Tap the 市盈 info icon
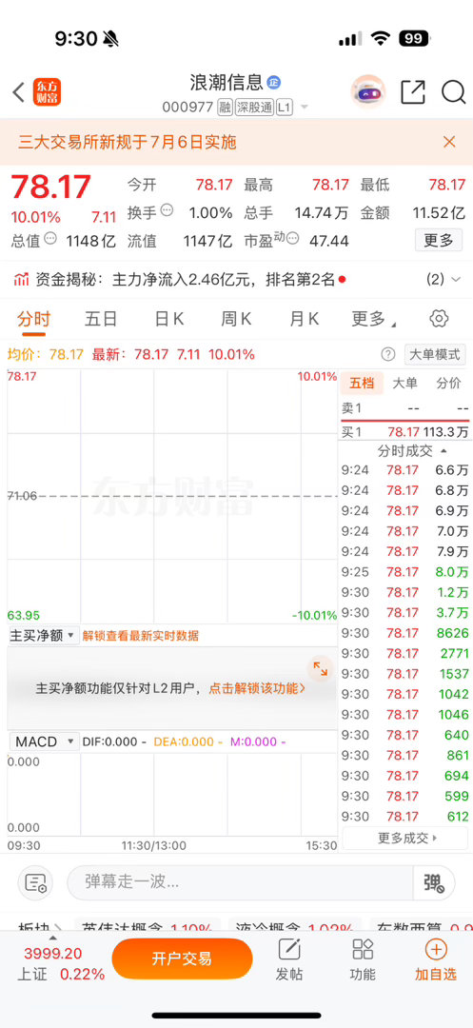The image size is (473, 1028). 293,237
